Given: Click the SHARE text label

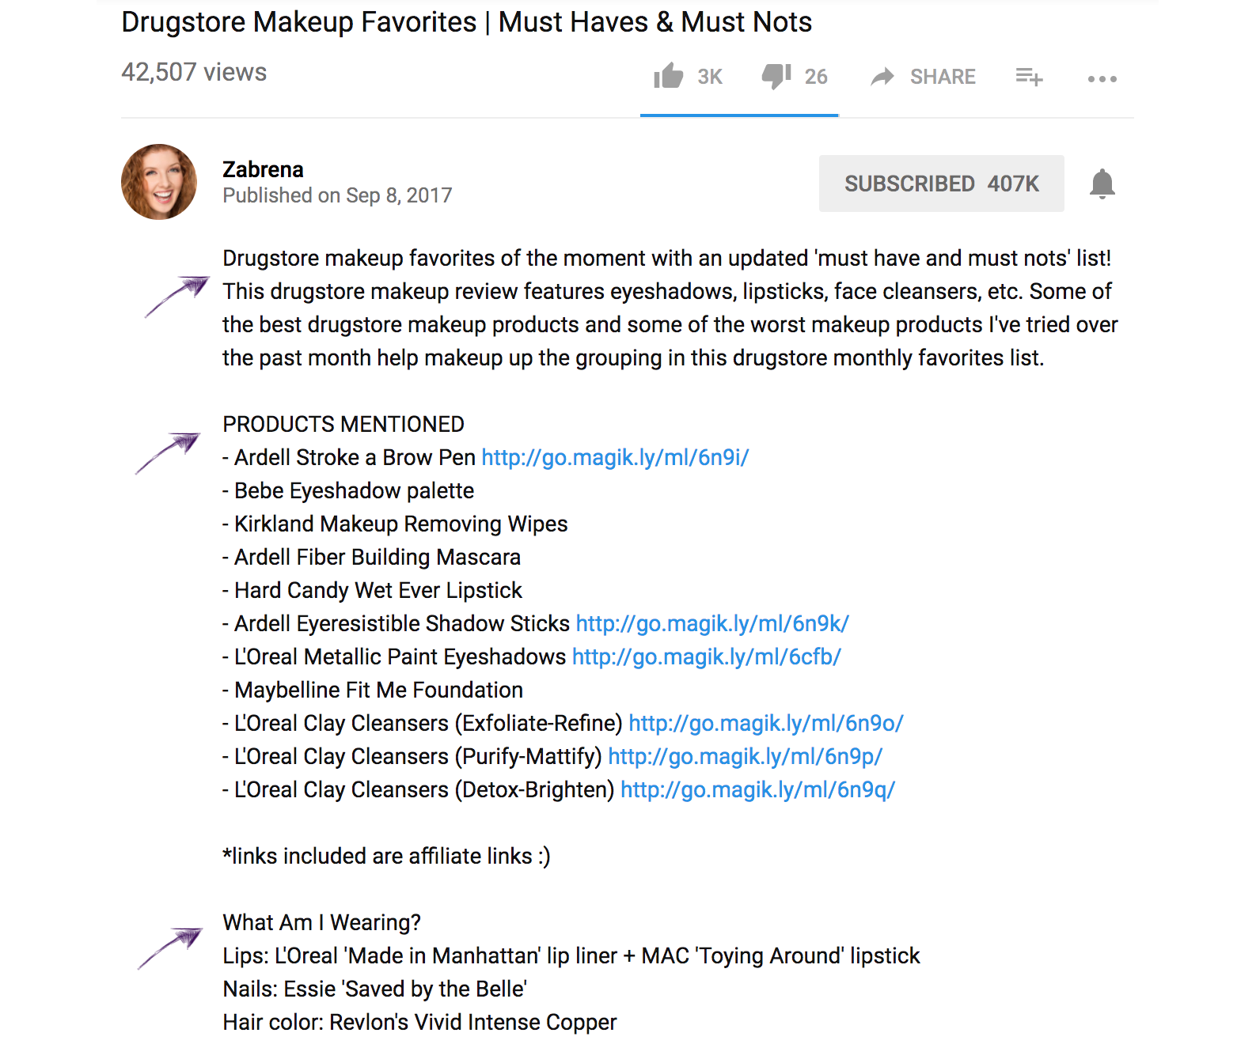Looking at the screenshot, I should tap(943, 77).
